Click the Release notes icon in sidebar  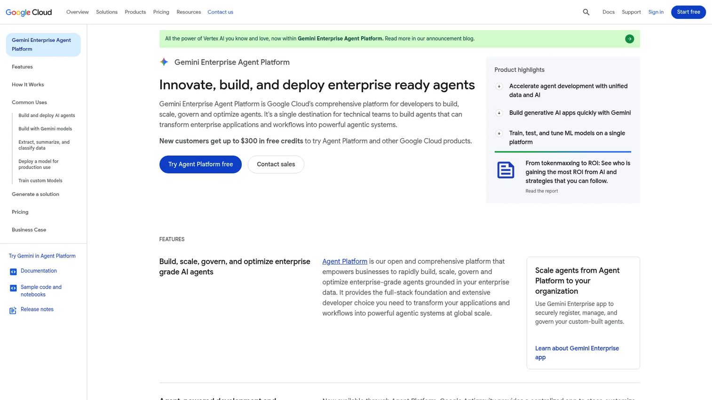[x=13, y=310]
